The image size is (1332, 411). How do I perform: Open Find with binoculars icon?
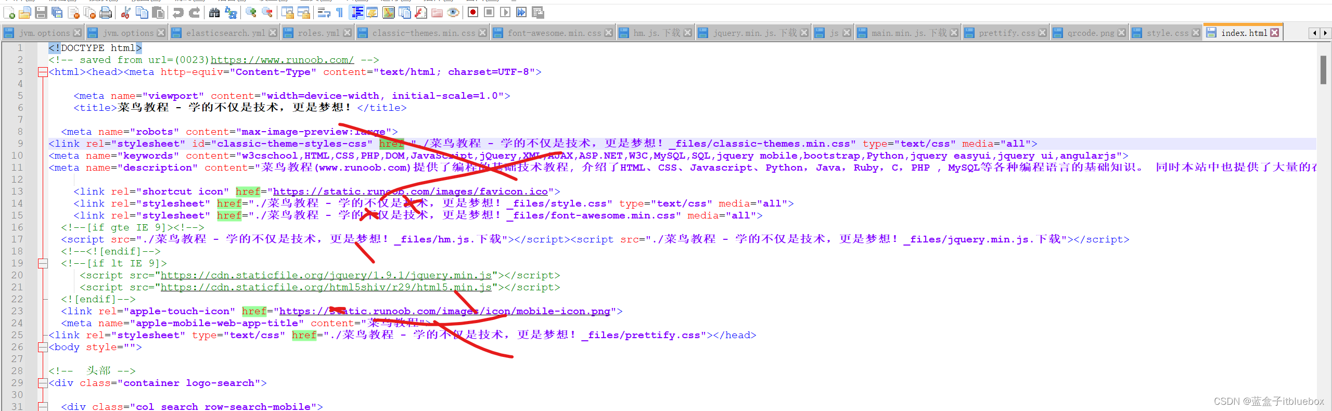(x=214, y=12)
